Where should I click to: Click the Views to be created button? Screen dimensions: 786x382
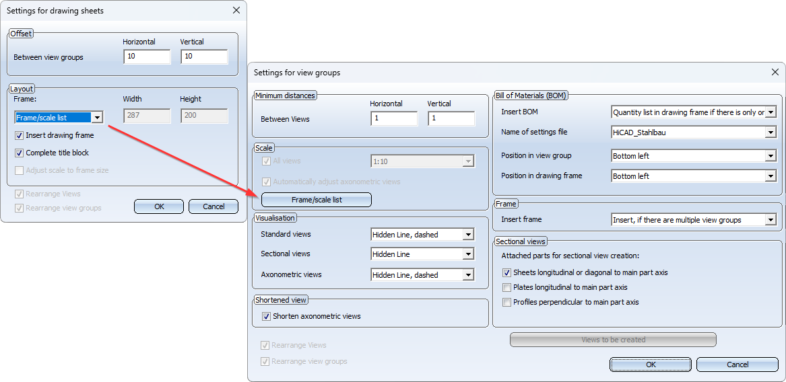[613, 340]
